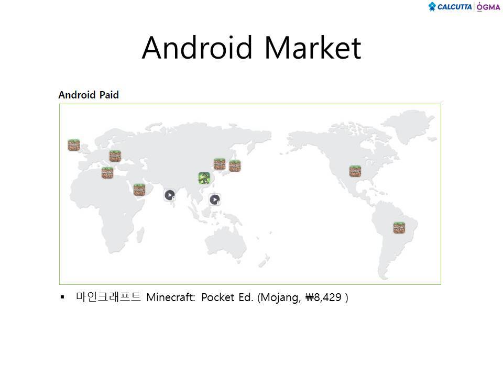Click the OGMA logo in the header

(x=488, y=7)
